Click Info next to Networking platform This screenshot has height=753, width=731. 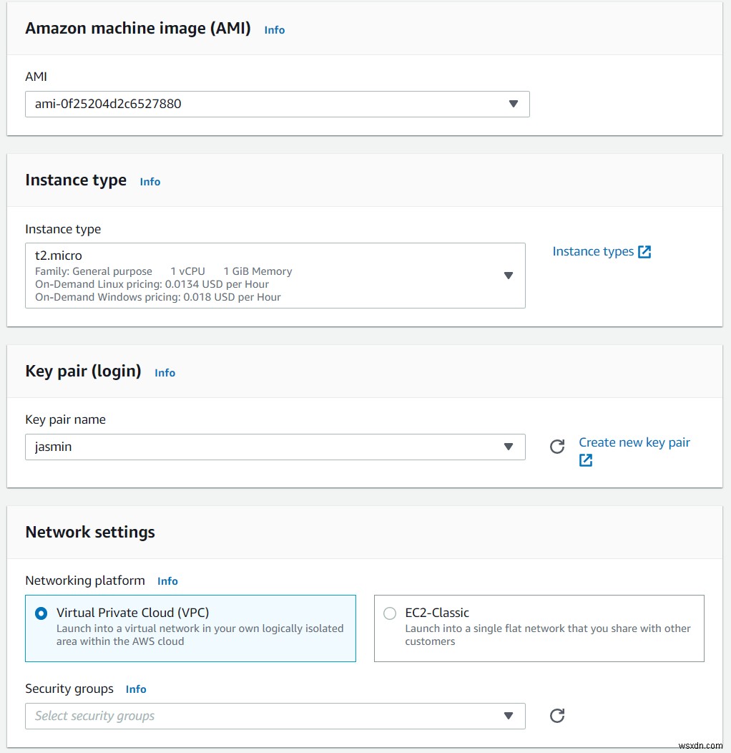click(167, 581)
